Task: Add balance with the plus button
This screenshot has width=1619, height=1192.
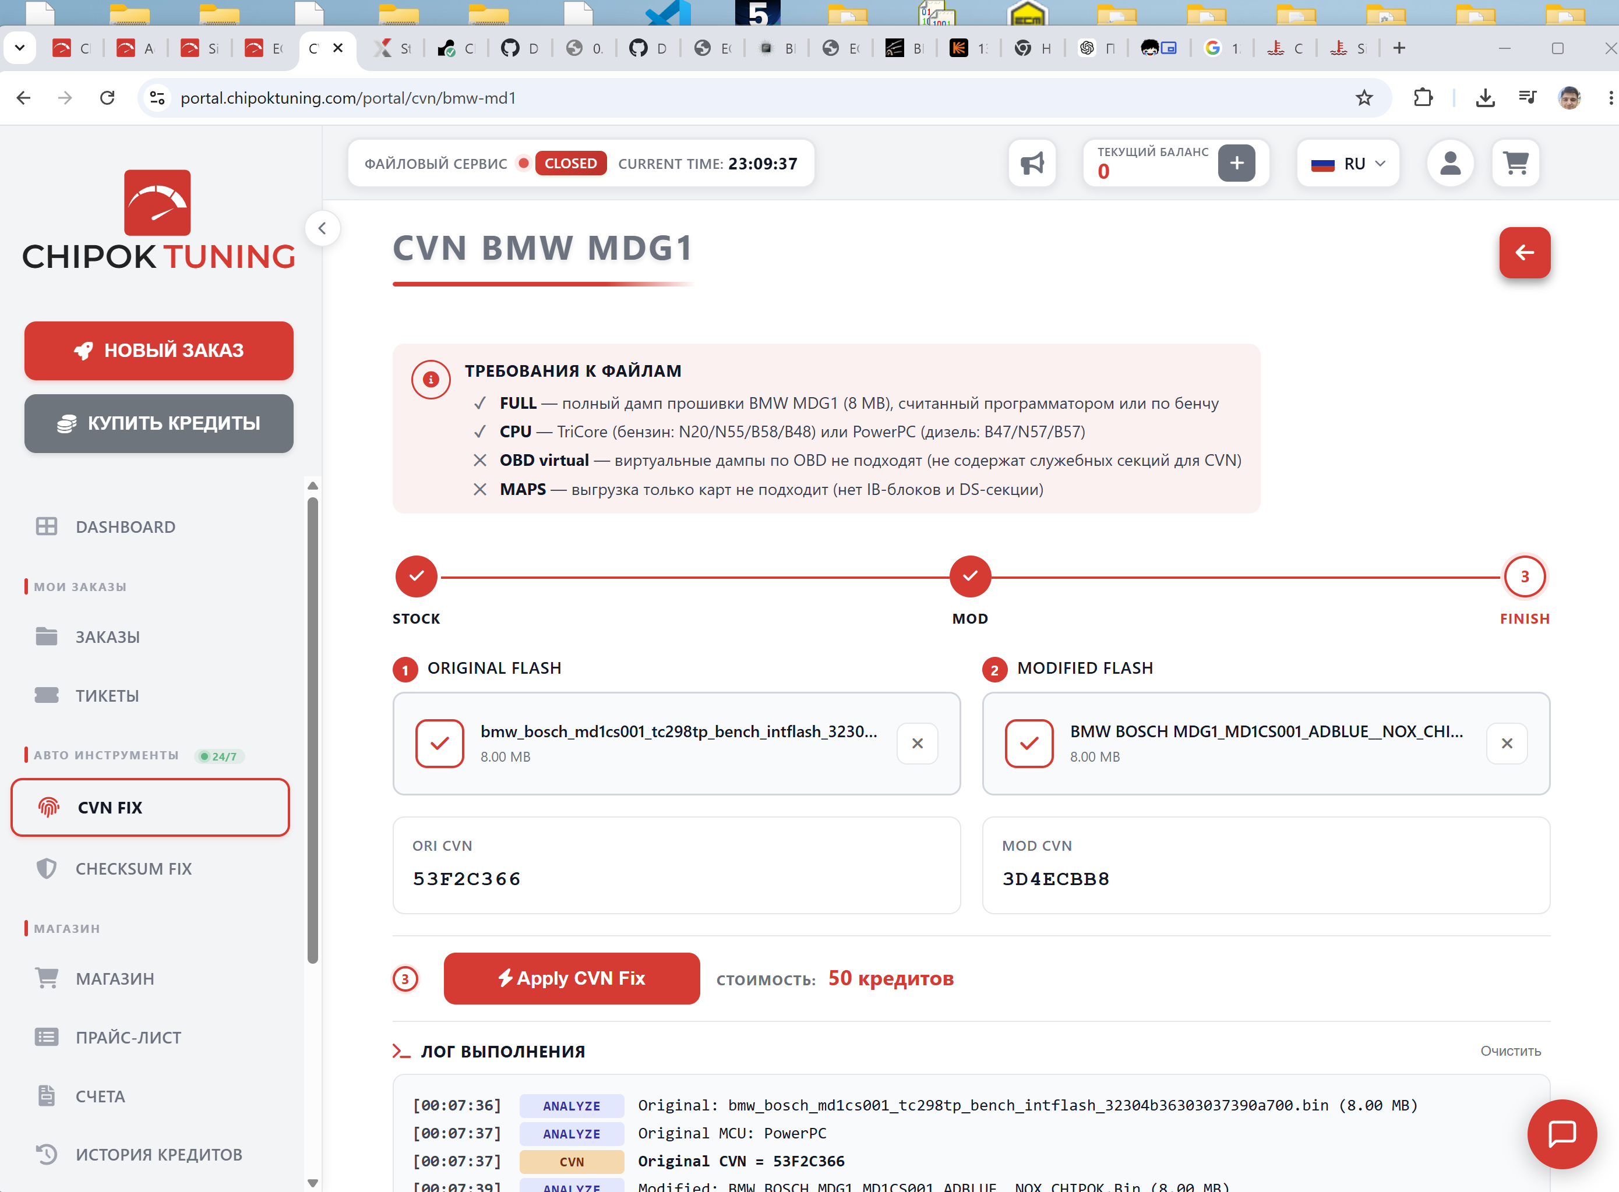Action: 1236,163
